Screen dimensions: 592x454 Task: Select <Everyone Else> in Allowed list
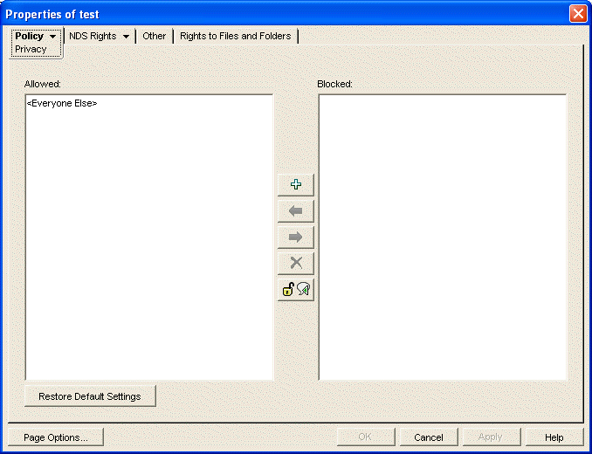pos(62,103)
